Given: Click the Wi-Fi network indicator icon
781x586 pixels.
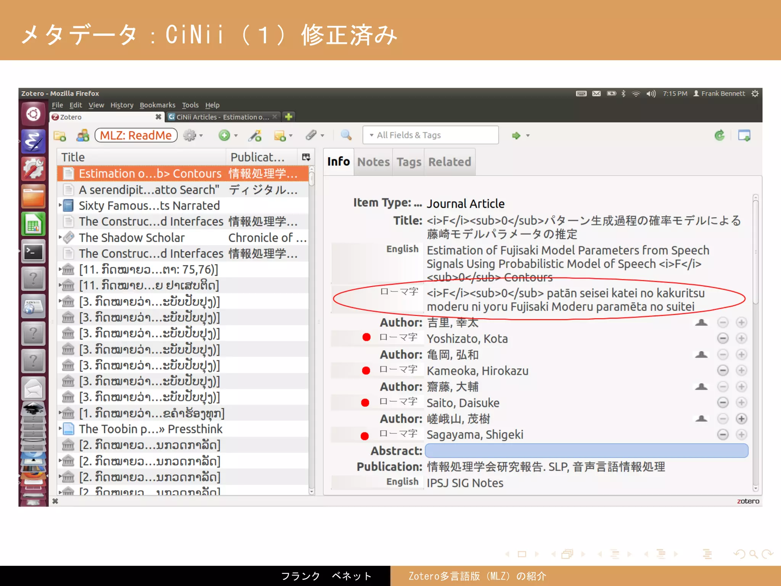Looking at the screenshot, I should (x=636, y=93).
